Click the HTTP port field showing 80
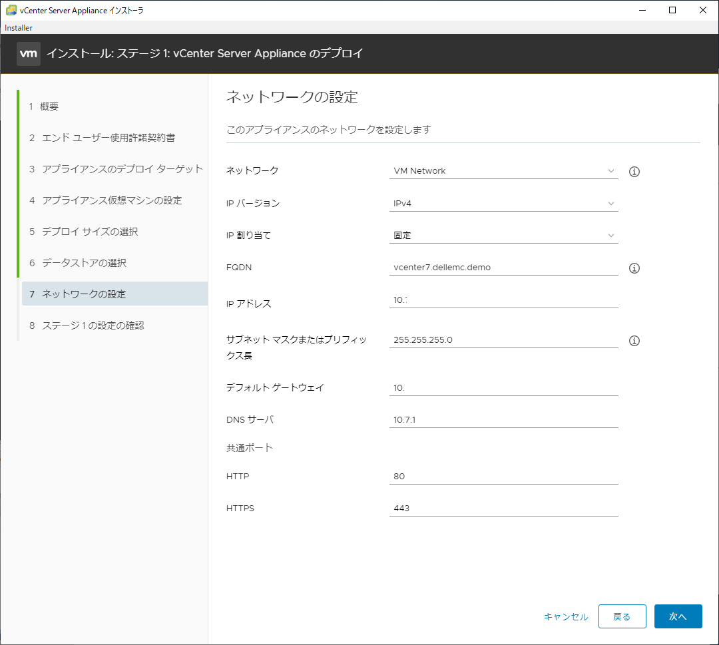The image size is (719, 645). 503,477
